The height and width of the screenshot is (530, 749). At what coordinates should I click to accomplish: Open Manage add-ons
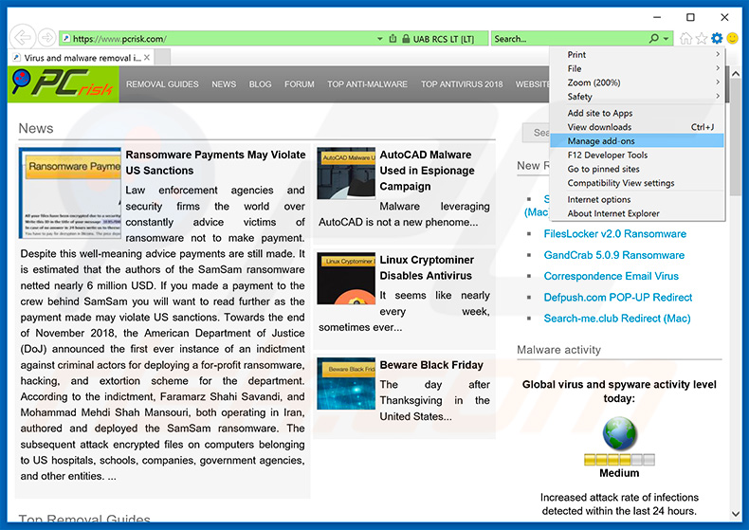[x=637, y=140]
